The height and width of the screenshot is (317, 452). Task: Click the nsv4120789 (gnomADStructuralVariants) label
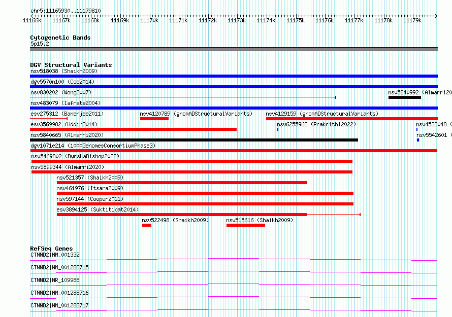[197, 114]
